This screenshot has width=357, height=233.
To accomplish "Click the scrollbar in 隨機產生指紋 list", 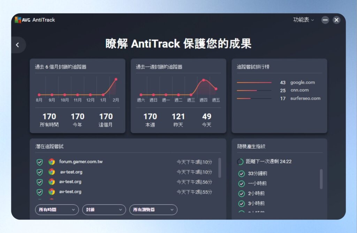I will pos(321,179).
